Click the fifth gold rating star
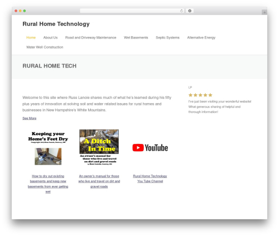Image resolution: width=279 pixels, height=236 pixels. [x=210, y=95]
